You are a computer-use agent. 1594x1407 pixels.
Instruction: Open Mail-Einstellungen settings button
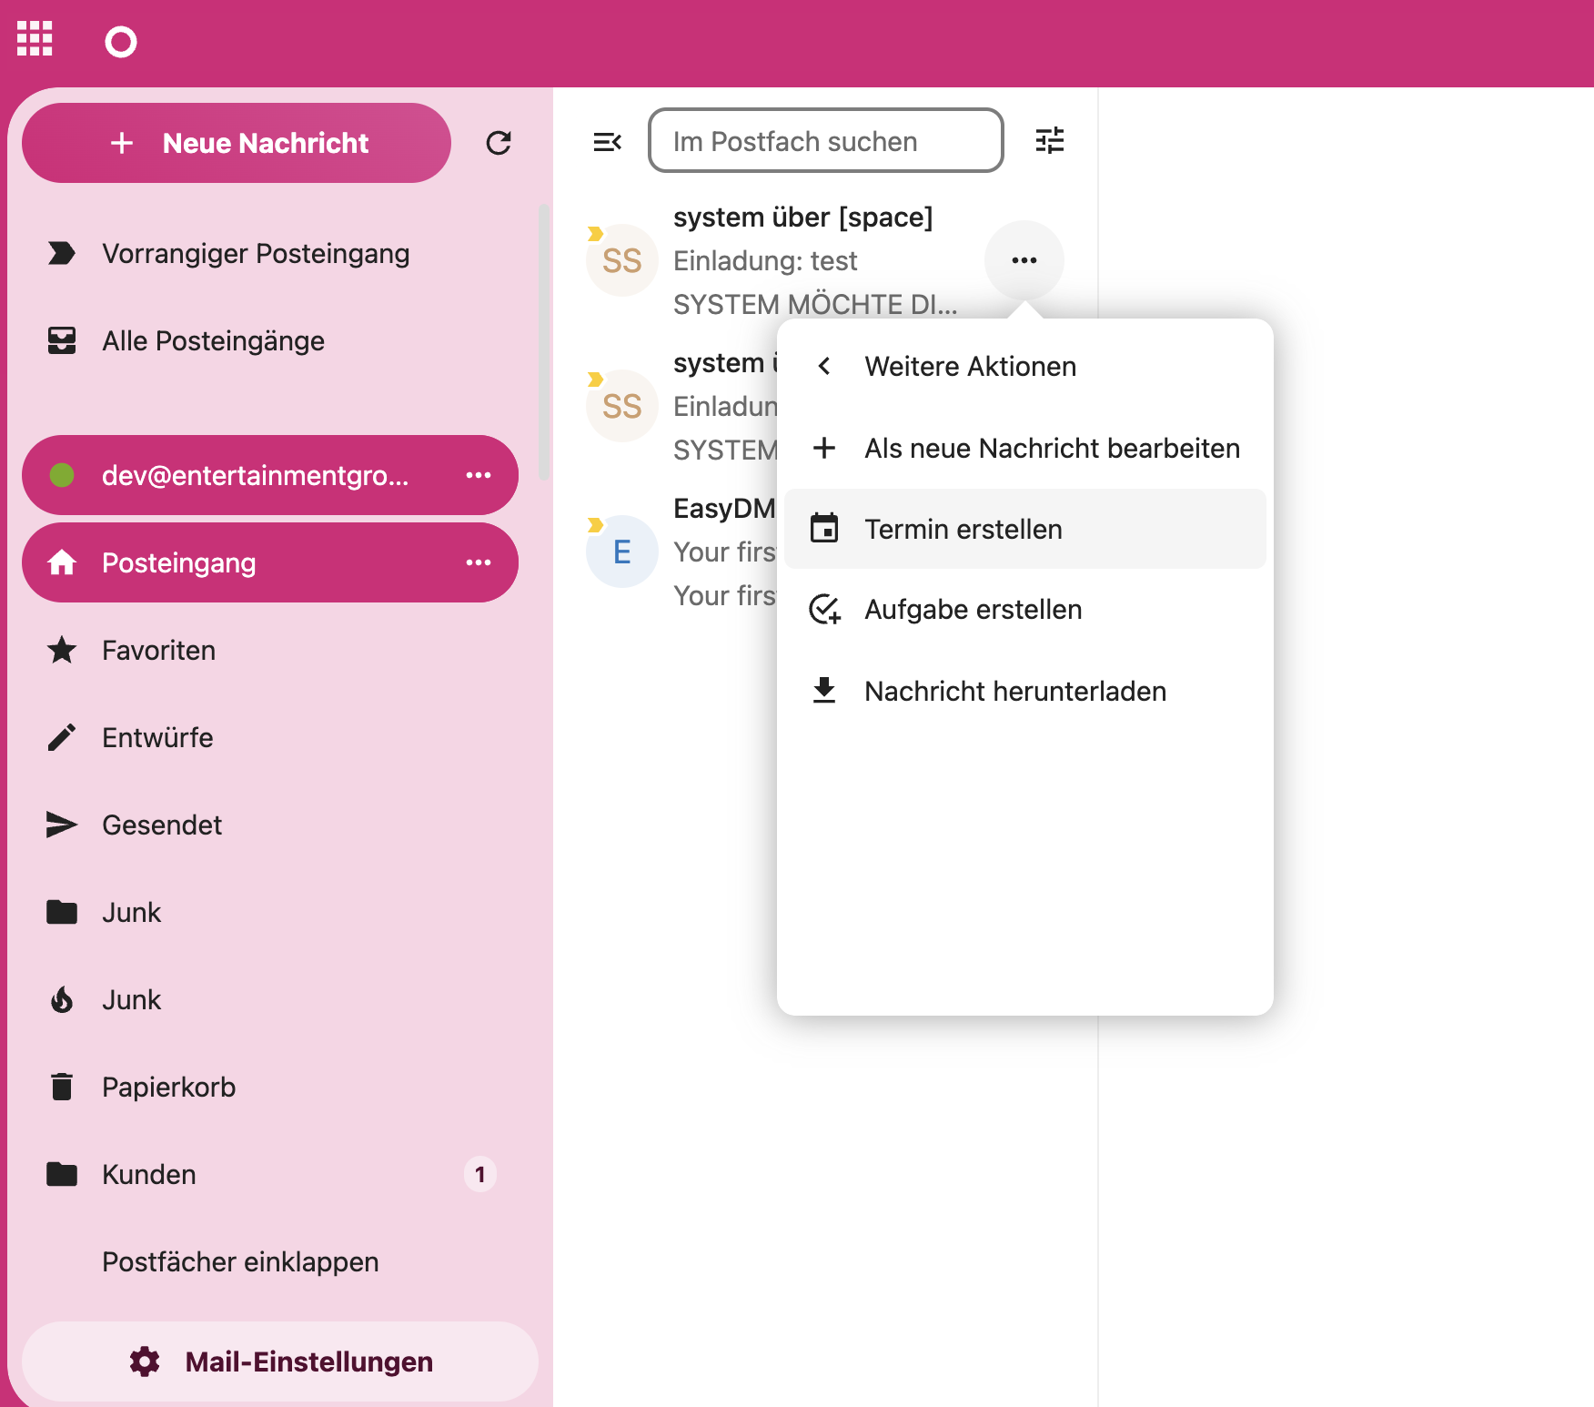pos(280,1361)
